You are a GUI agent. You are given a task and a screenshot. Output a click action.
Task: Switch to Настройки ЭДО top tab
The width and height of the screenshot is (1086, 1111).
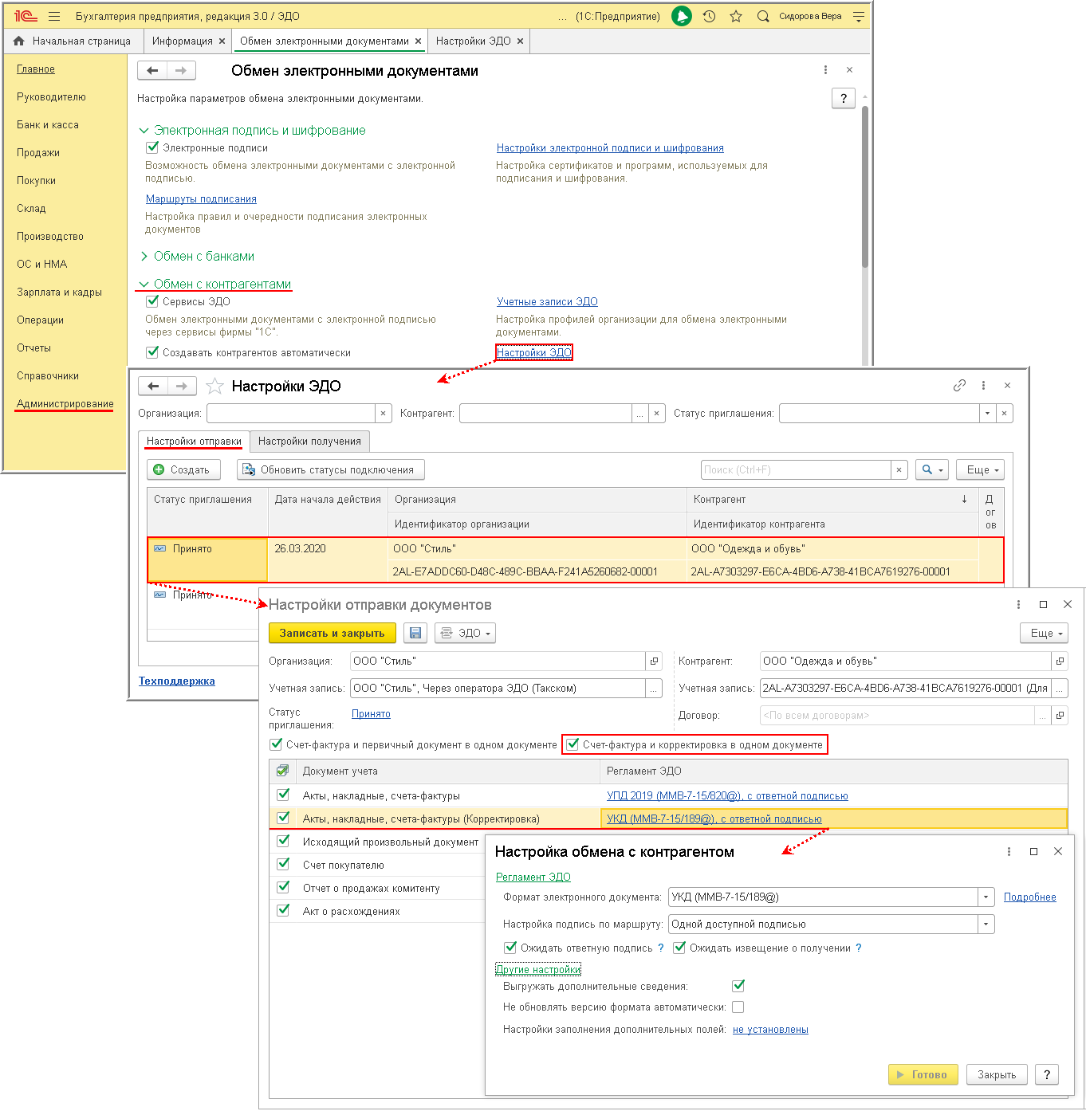[x=474, y=41]
